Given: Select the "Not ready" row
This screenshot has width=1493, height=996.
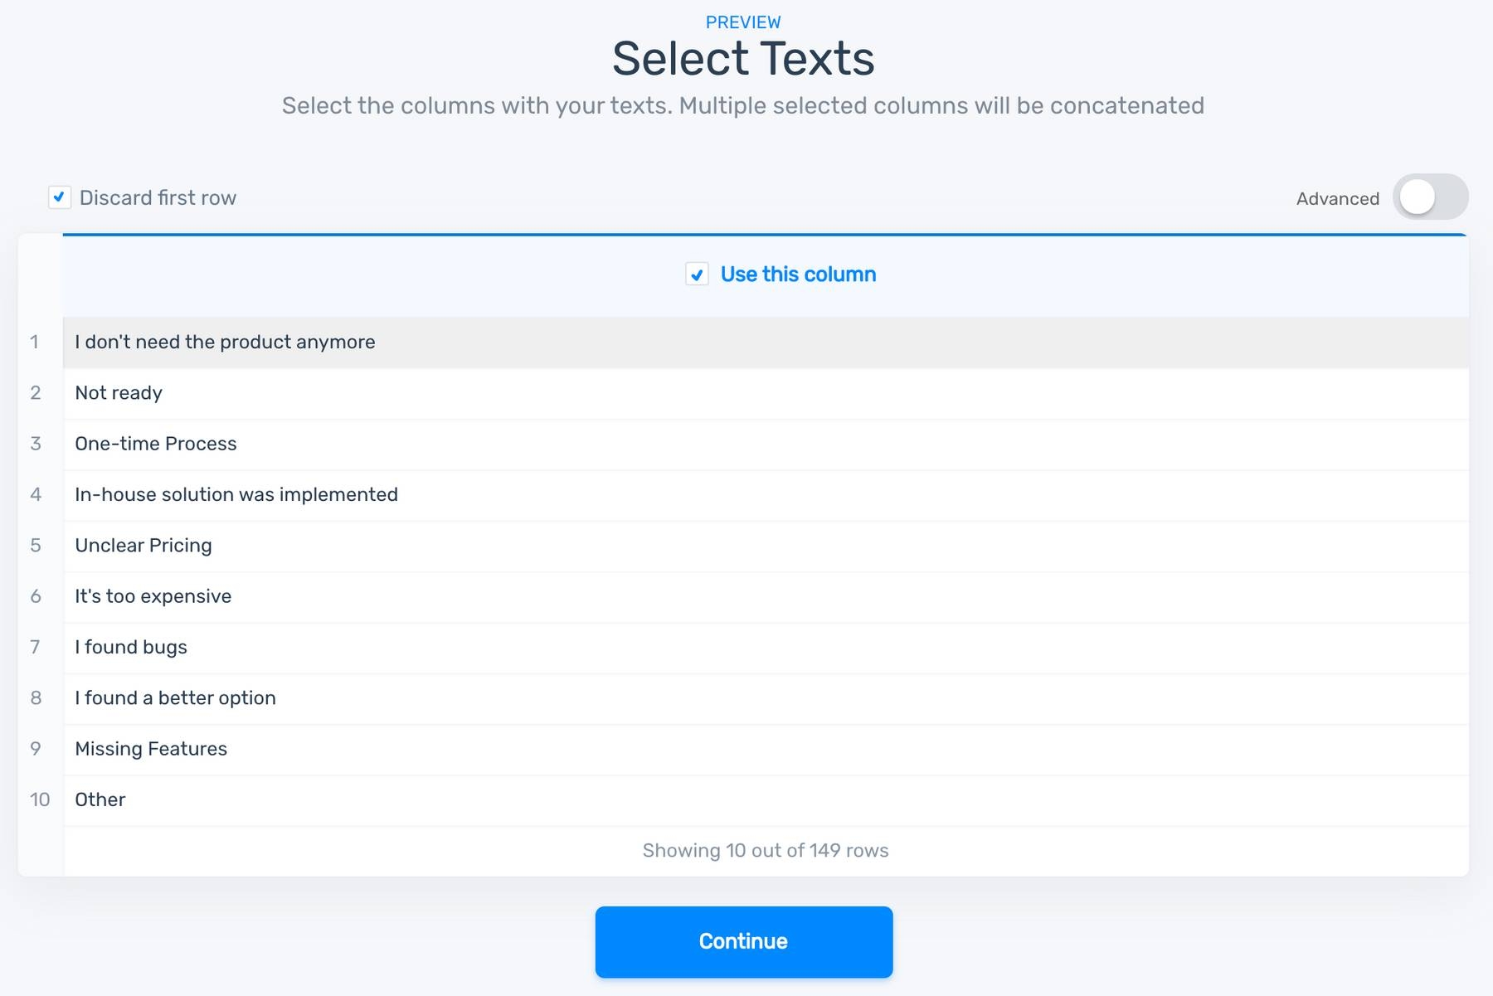Looking at the screenshot, I should coord(119,393).
